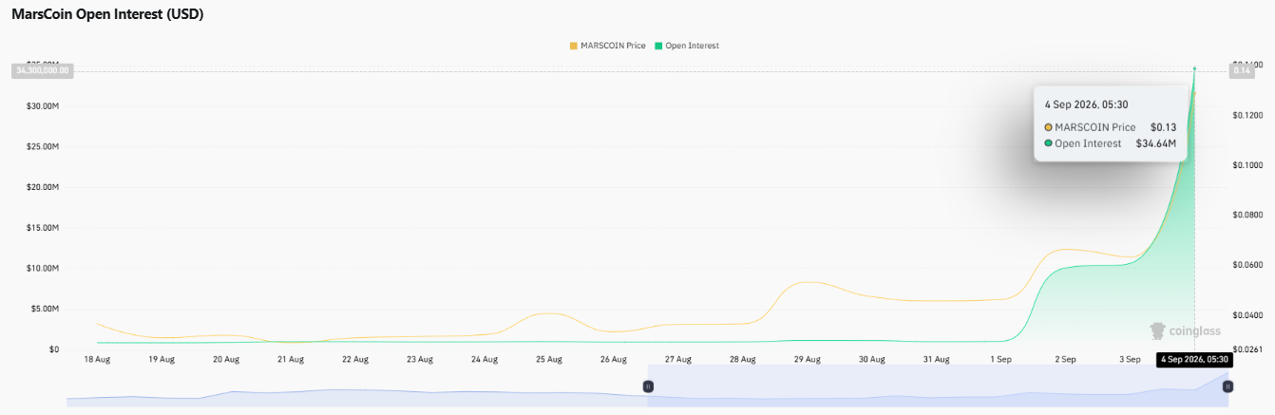Click the 2 Sep date label
1275x415 pixels.
(1065, 360)
